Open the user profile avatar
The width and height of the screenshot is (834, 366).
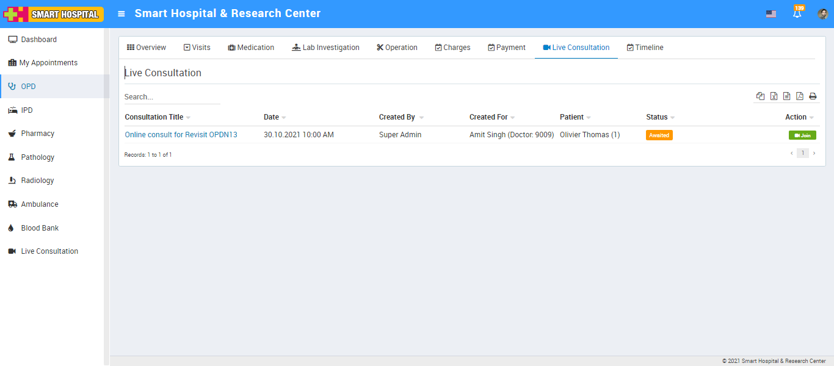(822, 14)
